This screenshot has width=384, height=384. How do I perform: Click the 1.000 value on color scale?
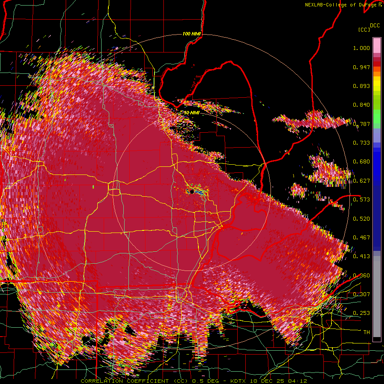(x=361, y=48)
